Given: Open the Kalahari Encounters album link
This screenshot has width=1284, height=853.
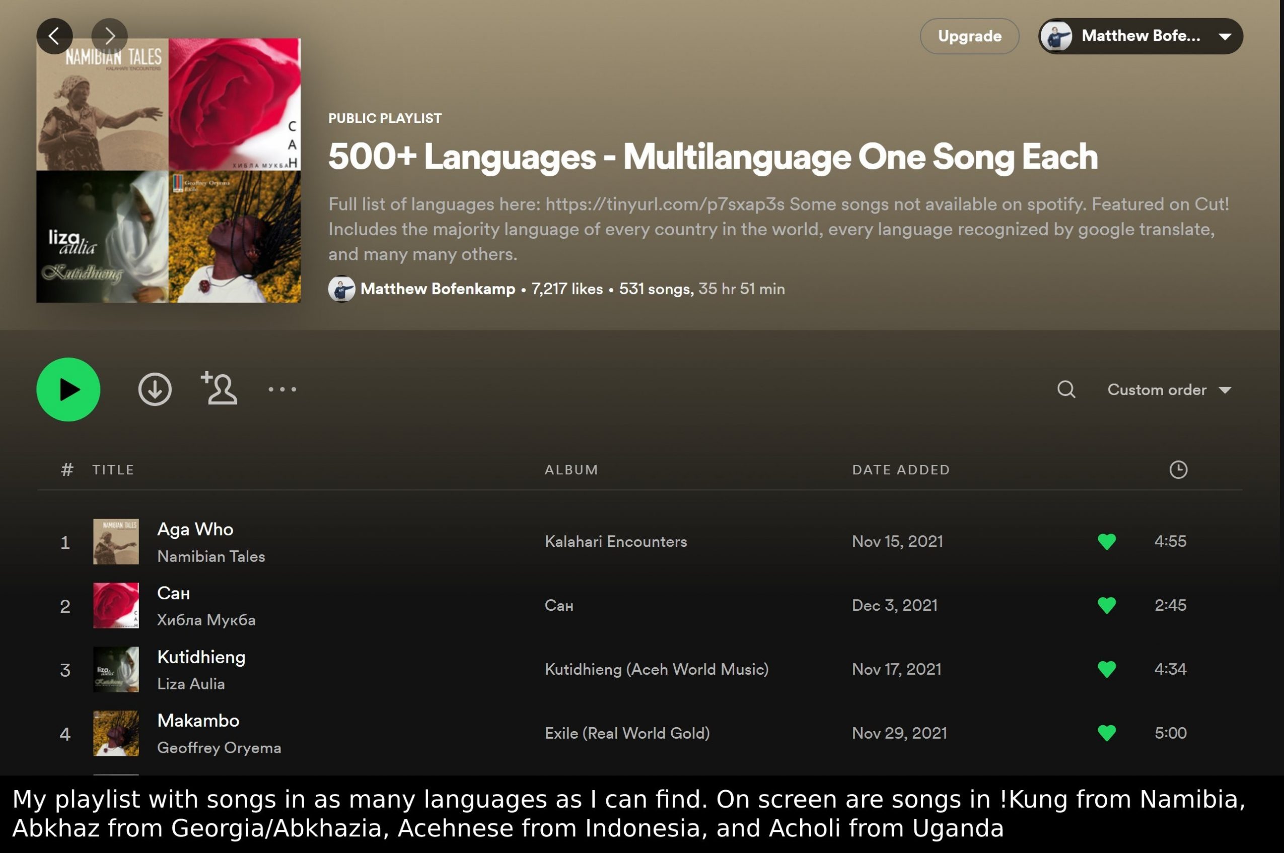Looking at the screenshot, I should click(616, 541).
